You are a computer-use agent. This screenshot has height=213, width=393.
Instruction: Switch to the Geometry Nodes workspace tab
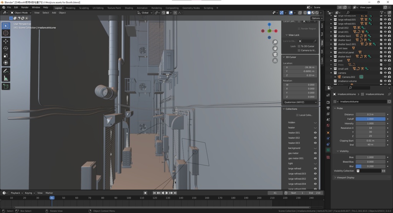[191, 8]
